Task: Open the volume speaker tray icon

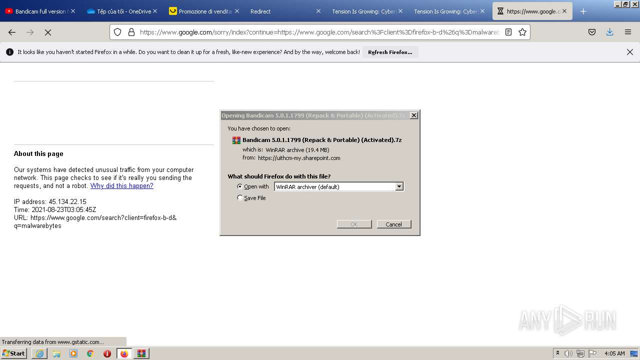Action: point(568,353)
